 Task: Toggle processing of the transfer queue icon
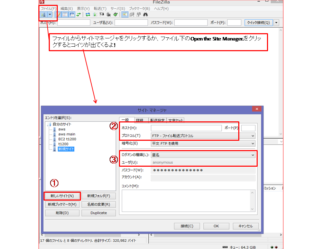pyautogui.click(x=95, y=15)
